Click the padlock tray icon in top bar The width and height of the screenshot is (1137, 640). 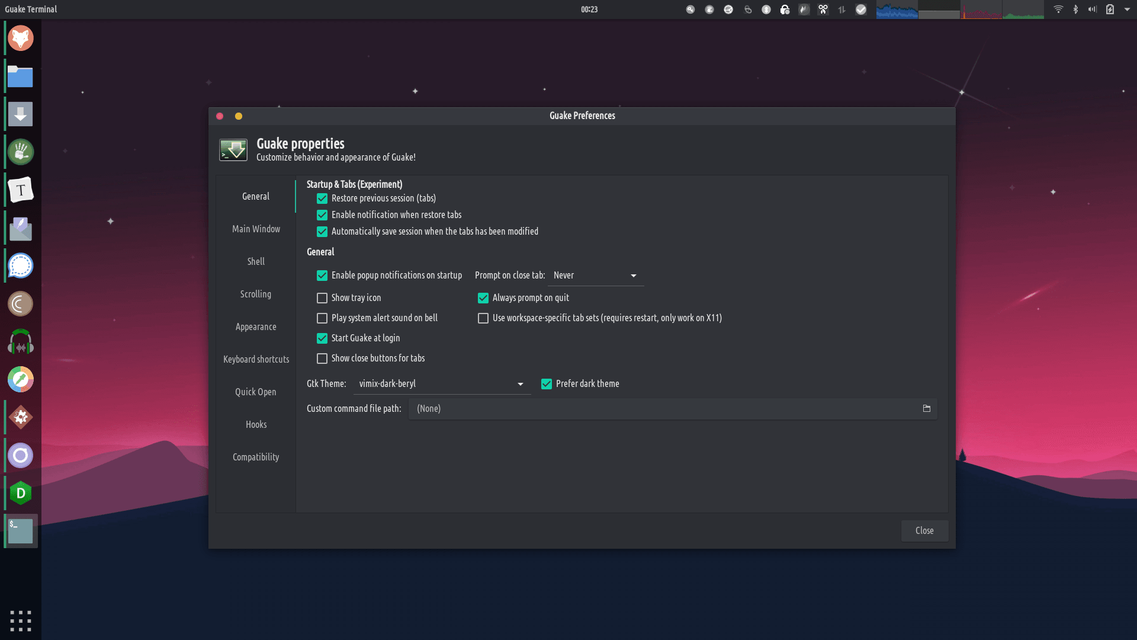[x=785, y=9]
